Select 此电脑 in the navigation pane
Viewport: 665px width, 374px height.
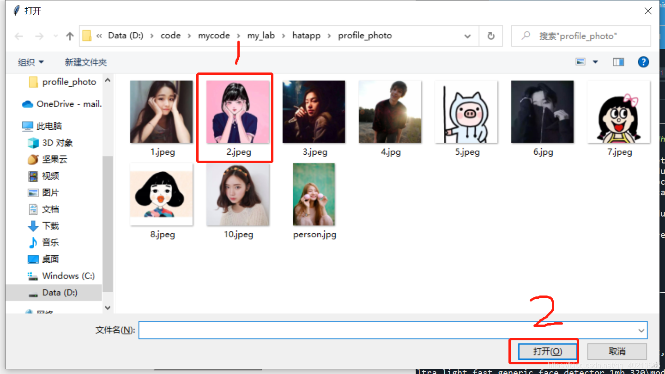tap(42, 126)
